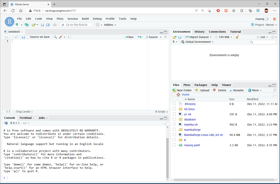The height and width of the screenshot is (184, 280).
Task: Open the 100 MiB memory usage dropdown
Action: [223, 37]
